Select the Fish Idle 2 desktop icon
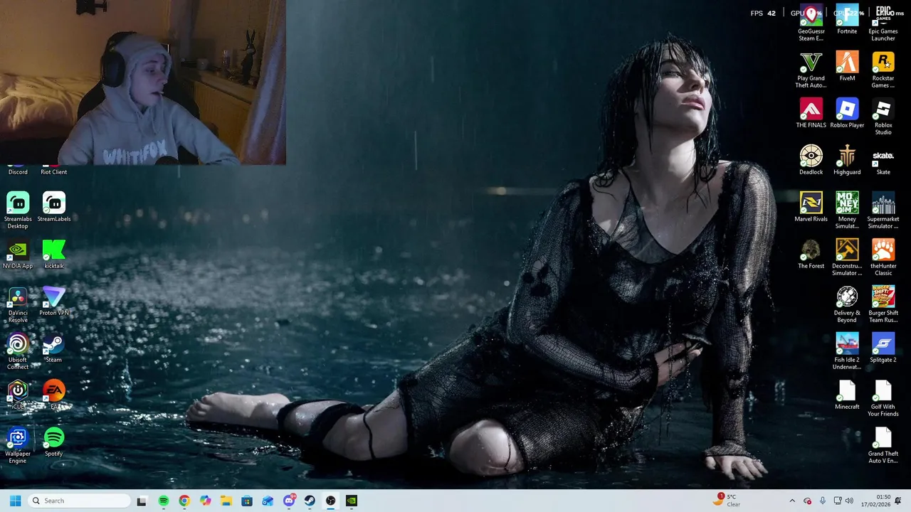Viewport: 911px width, 512px height. click(847, 351)
